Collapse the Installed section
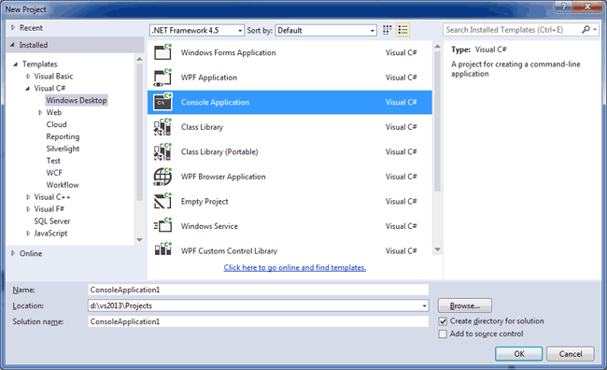Viewport: 607px width, 370px height. 12,45
